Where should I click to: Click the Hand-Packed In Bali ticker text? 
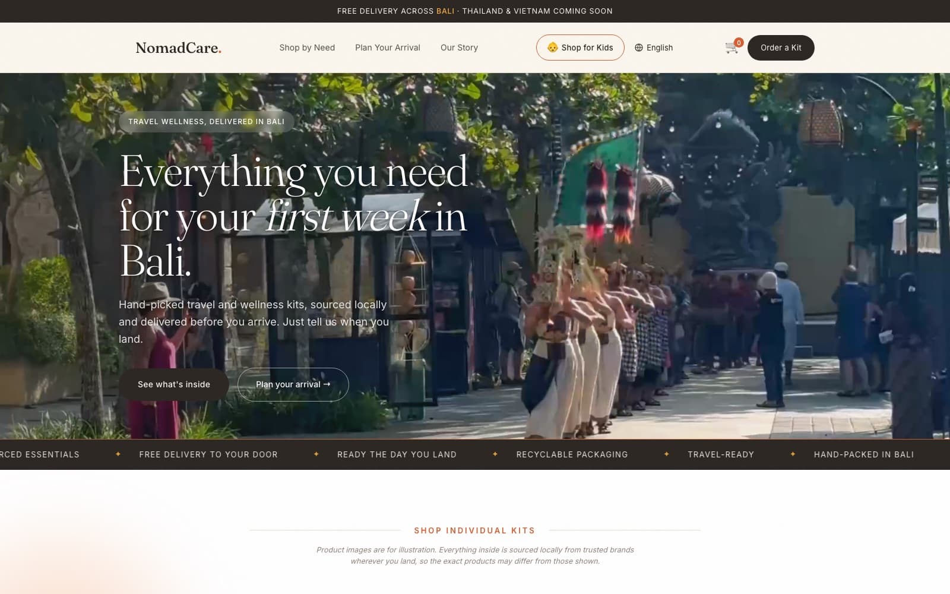click(x=864, y=454)
